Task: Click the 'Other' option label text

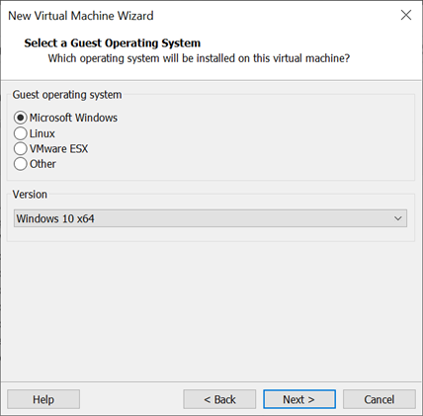Action: (x=42, y=164)
